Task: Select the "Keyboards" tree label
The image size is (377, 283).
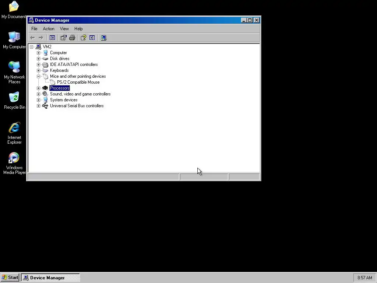Action: tap(59, 70)
